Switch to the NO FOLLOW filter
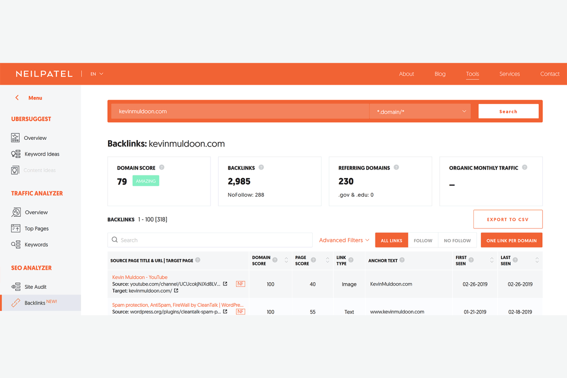567x378 pixels. tap(457, 240)
